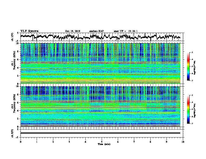Click the "VLF Spectra" plot title
Image resolution: width=206 pixels, height=159 pixels.
(x=29, y=31)
